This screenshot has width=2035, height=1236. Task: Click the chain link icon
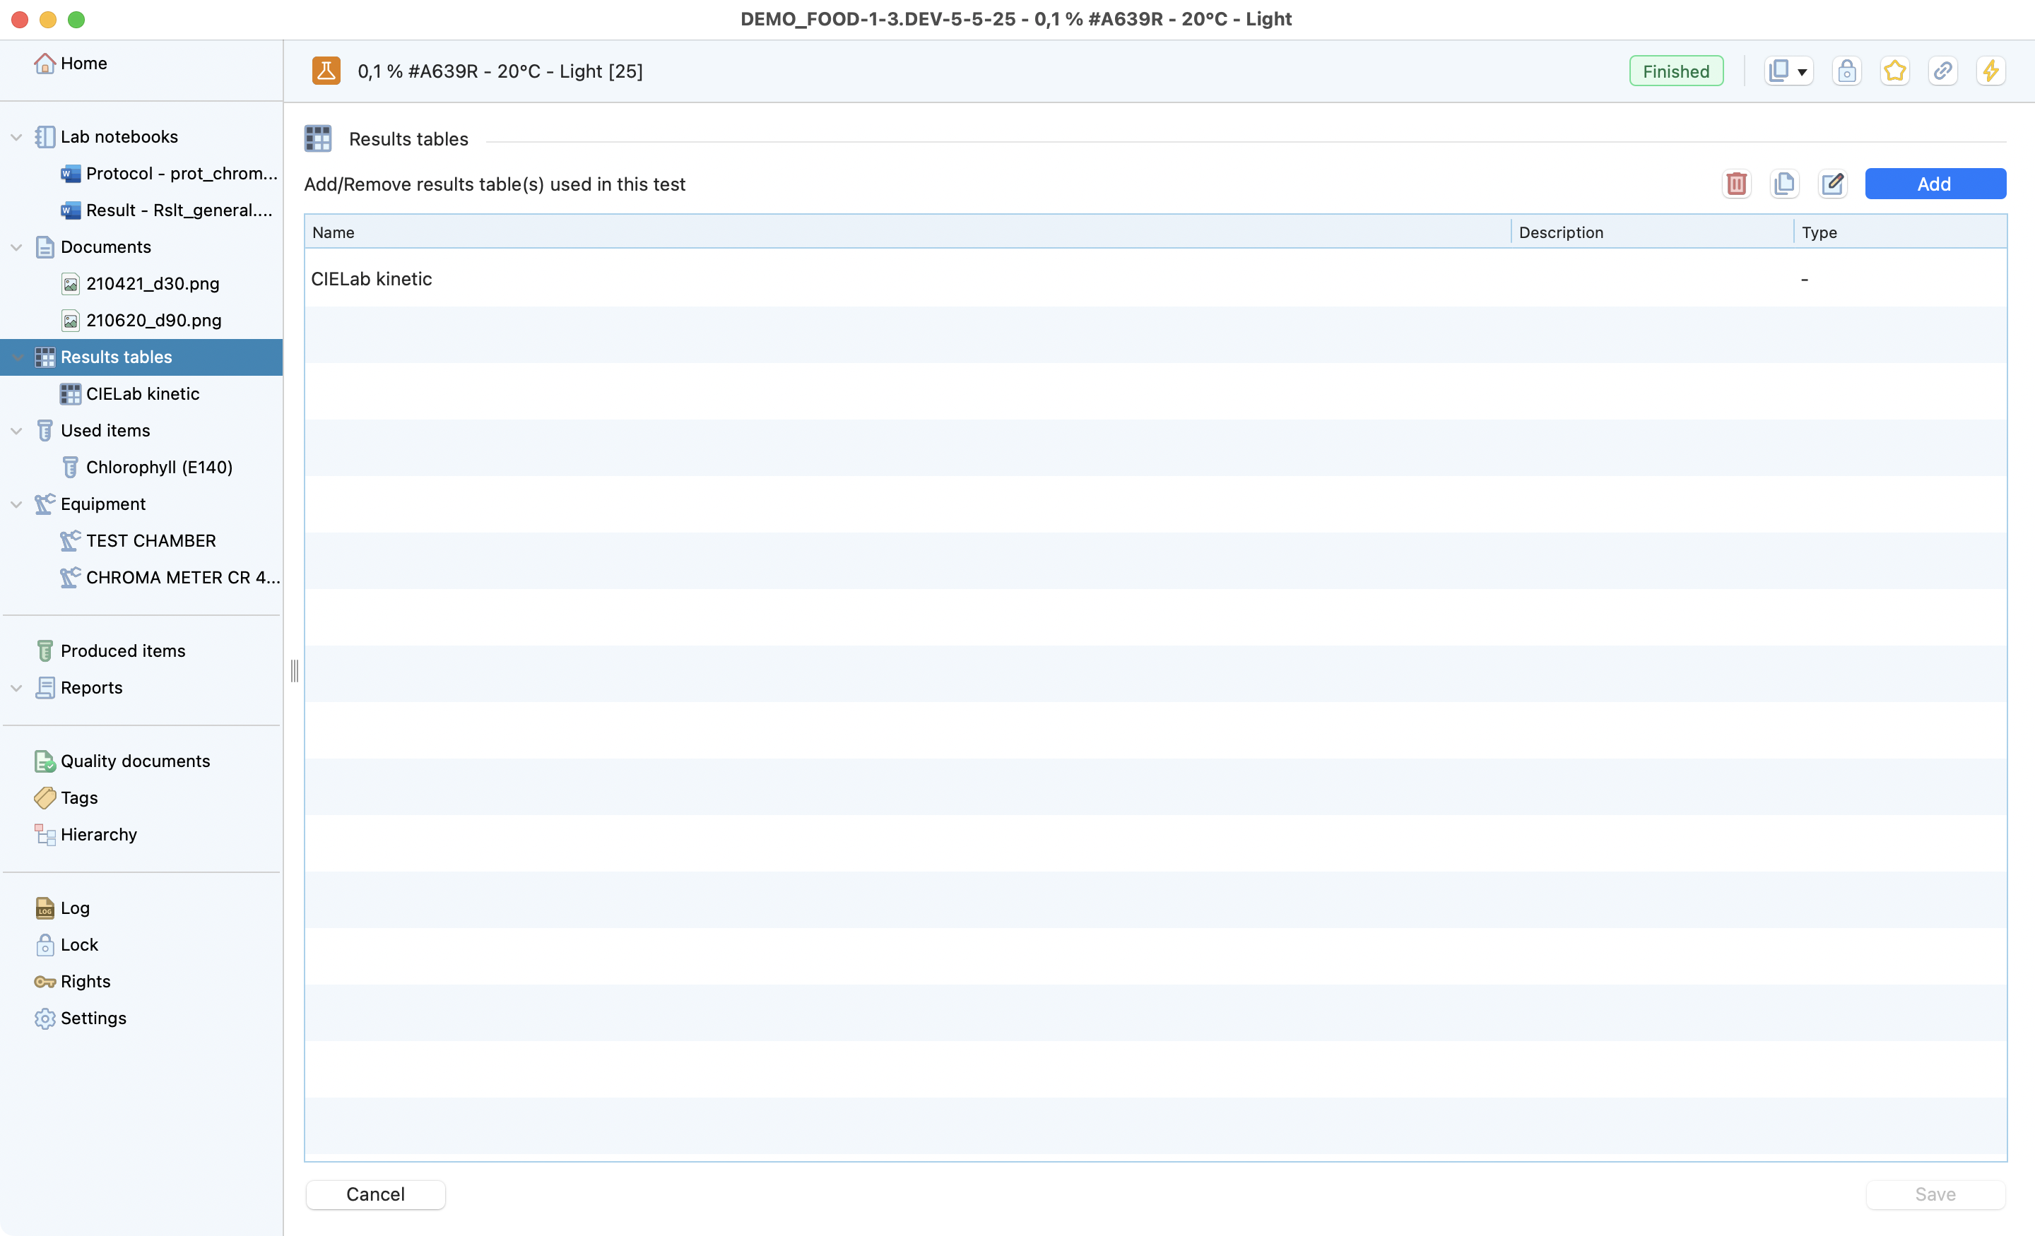click(1942, 71)
